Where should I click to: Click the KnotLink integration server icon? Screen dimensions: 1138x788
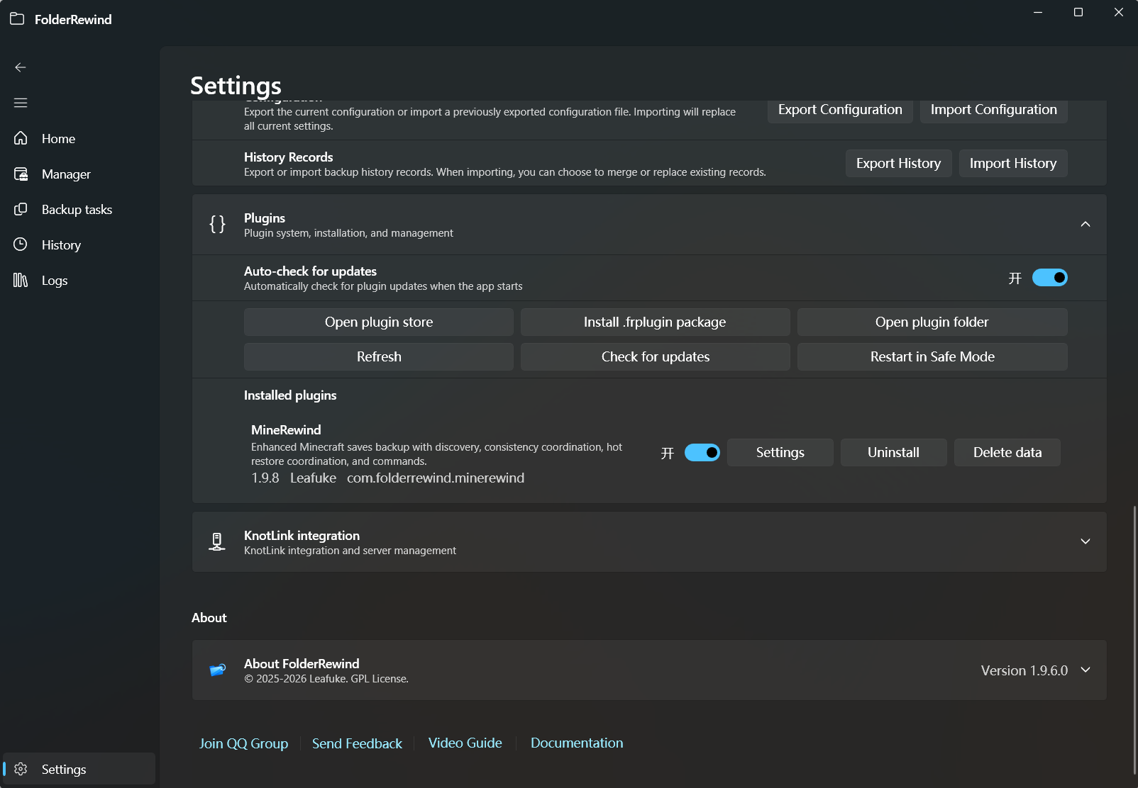pos(217,542)
